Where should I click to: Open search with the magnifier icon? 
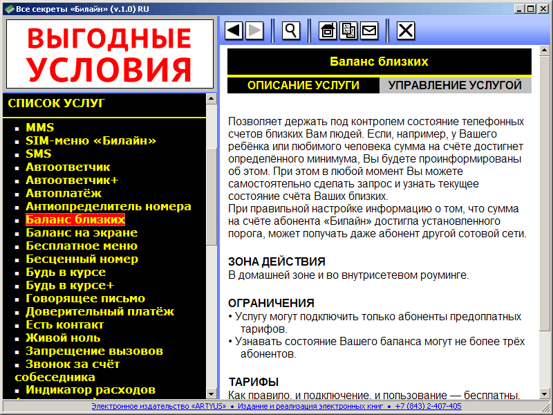[291, 30]
